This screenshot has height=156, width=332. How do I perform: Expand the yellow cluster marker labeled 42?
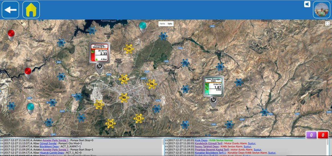tap(124, 79)
